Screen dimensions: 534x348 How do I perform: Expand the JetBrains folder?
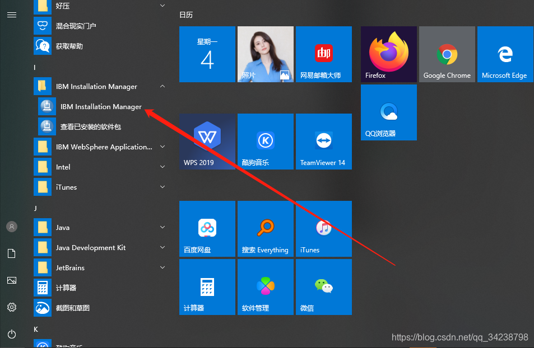pos(162,267)
